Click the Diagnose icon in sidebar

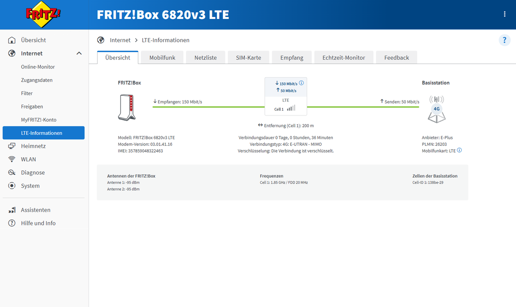(12, 172)
